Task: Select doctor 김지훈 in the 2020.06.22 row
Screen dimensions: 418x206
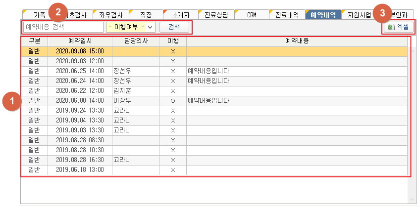Action: click(x=122, y=90)
